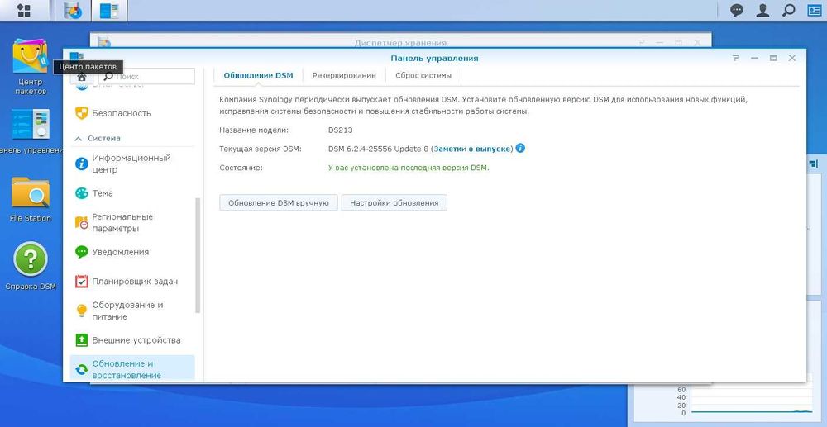The height and width of the screenshot is (427, 827).
Task: Open the release notes link
Action: [473, 149]
